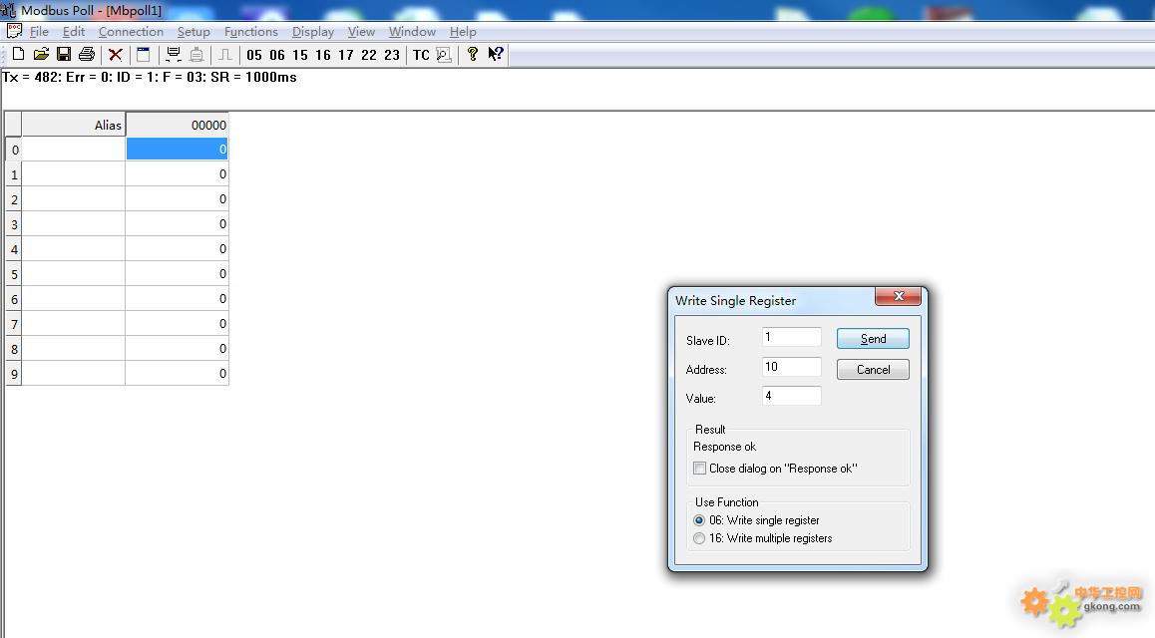This screenshot has height=638, width=1155.
Task: Select value cell in row 1
Action: 178,174
